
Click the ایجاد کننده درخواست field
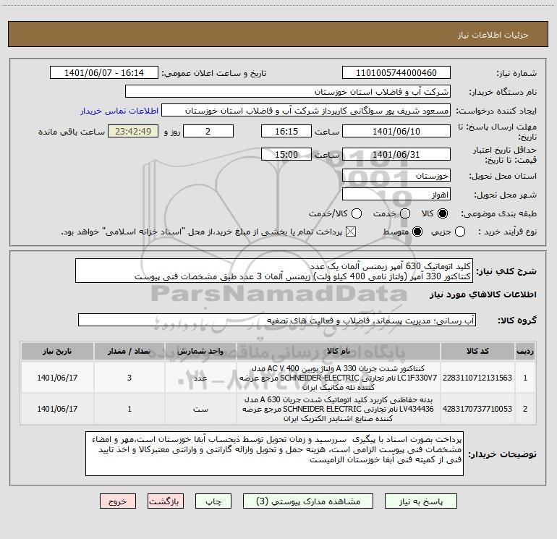[306, 111]
